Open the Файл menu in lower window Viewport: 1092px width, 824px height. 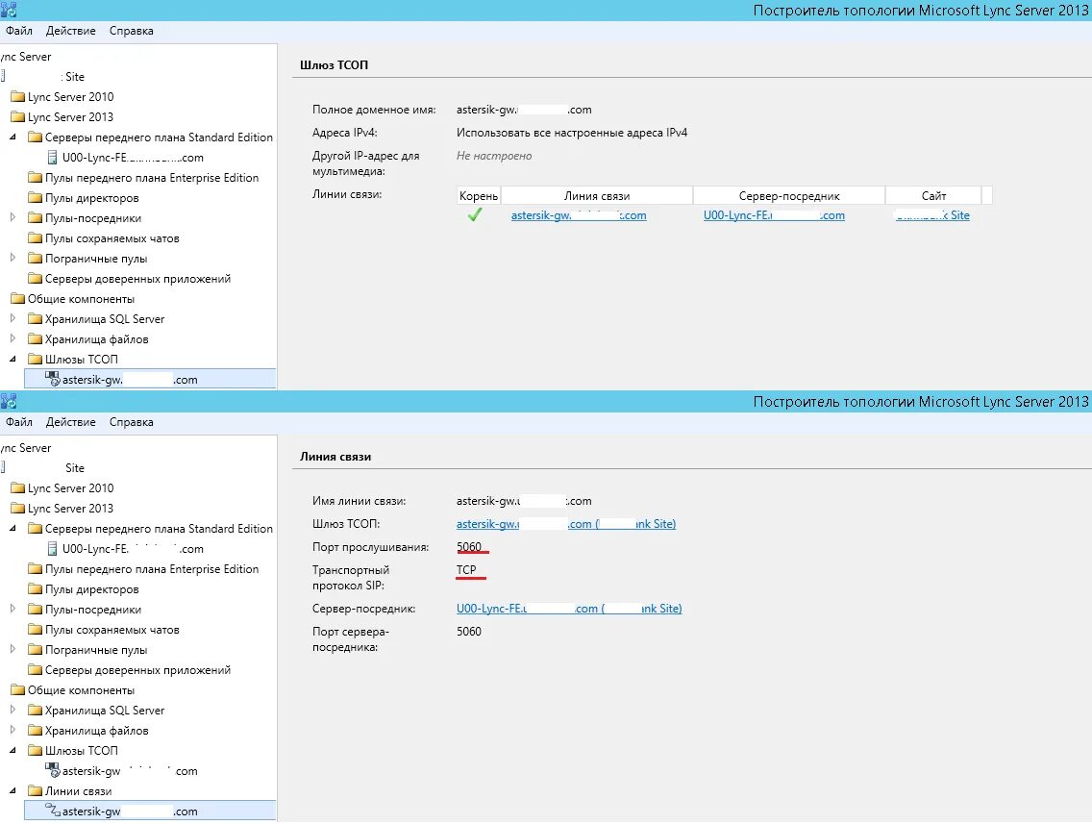click(19, 422)
